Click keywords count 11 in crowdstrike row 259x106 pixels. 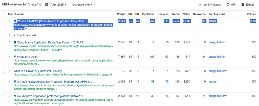[204, 96]
